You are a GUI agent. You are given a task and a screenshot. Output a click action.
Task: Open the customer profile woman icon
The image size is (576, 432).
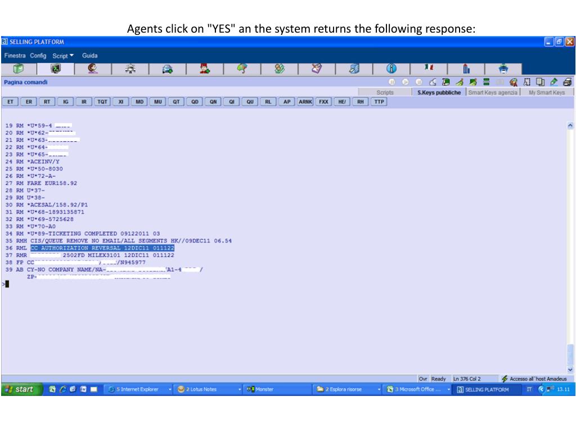pyautogui.click(x=93, y=69)
